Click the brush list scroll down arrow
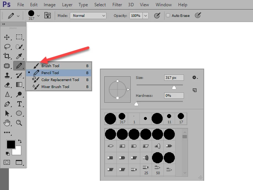253x190 pixels. click(185, 173)
